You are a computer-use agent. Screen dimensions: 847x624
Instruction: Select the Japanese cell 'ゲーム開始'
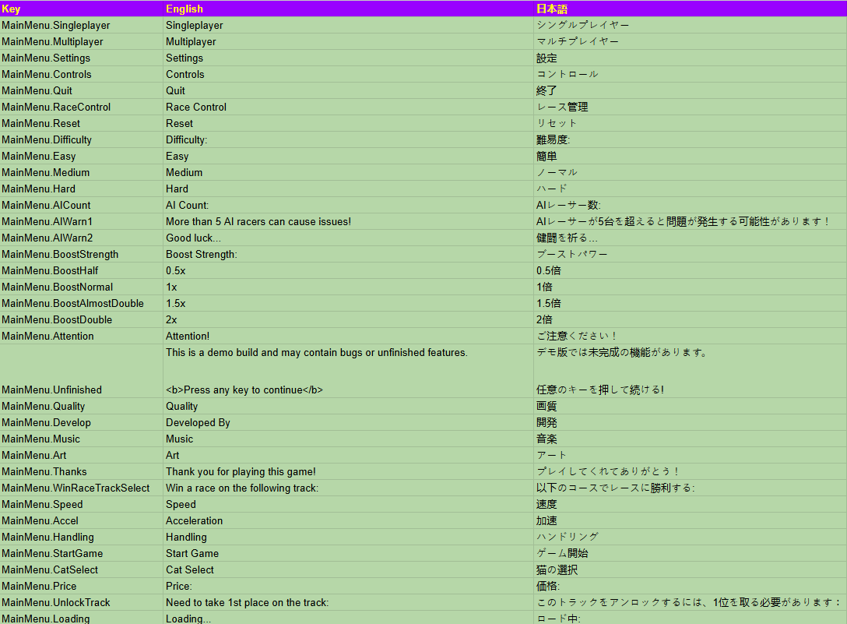click(x=691, y=554)
